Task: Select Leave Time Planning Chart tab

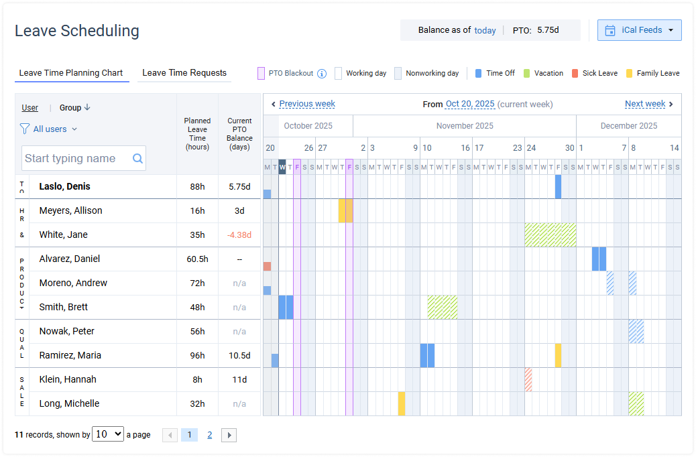Action: tap(71, 73)
